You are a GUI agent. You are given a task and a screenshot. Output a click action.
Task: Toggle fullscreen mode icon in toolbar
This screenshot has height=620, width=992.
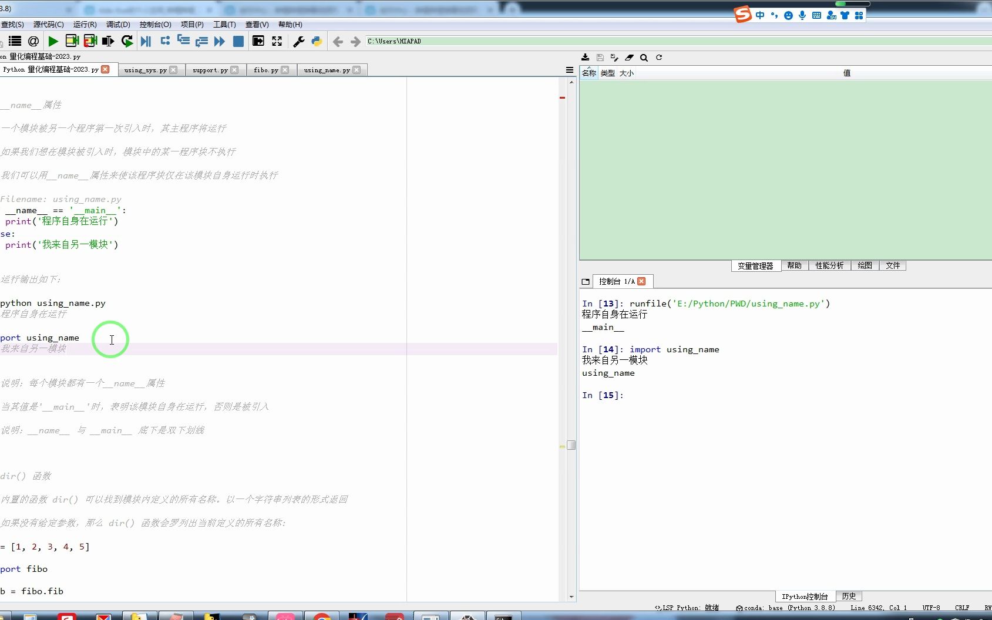pos(277,41)
